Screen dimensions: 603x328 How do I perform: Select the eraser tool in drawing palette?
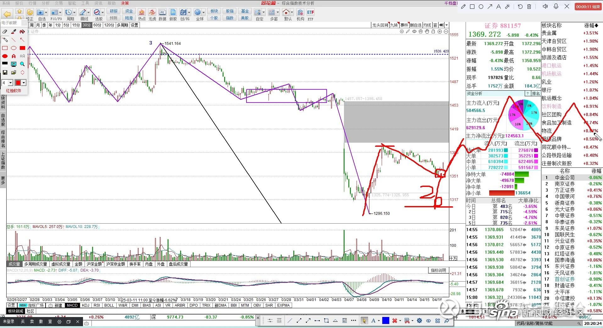point(5,32)
